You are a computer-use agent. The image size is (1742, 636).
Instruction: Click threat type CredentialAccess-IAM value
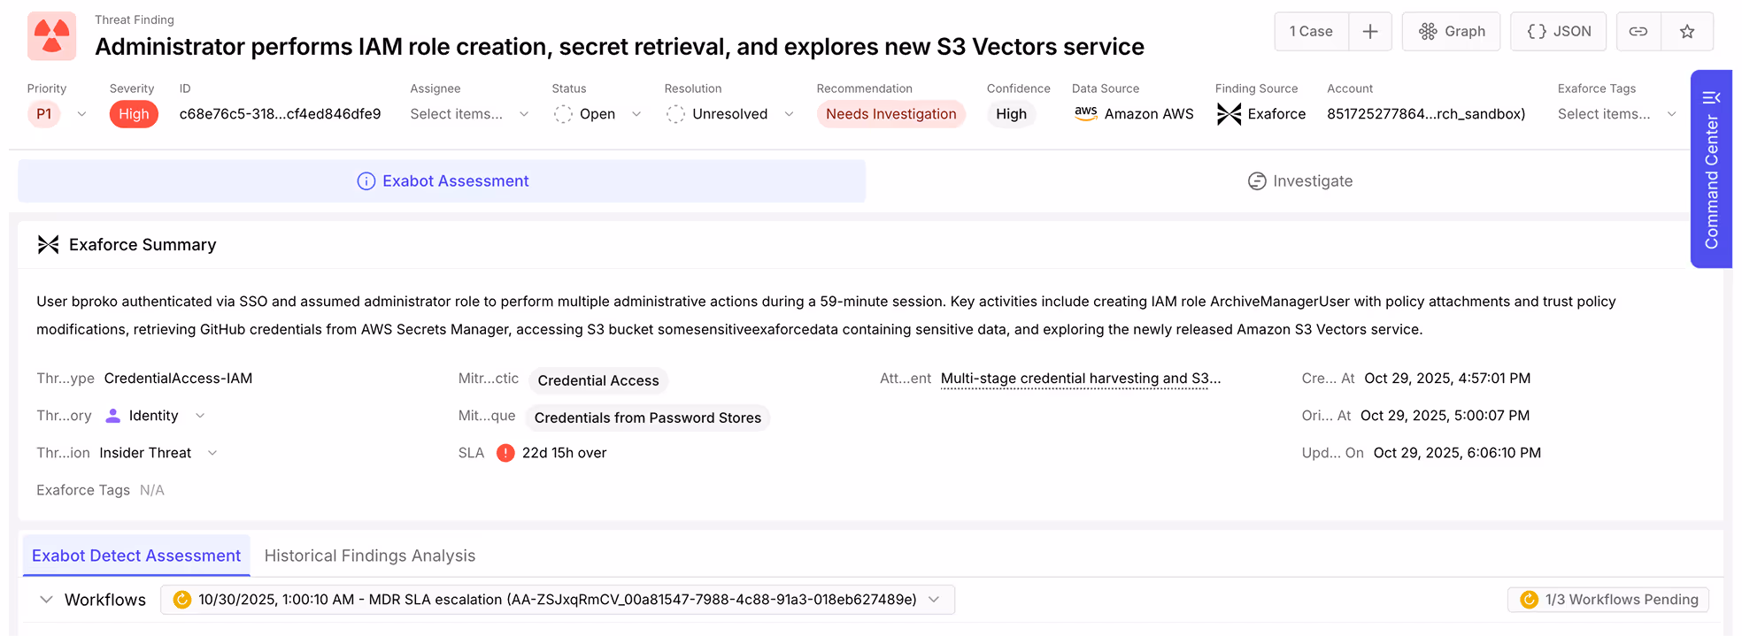coord(178,379)
